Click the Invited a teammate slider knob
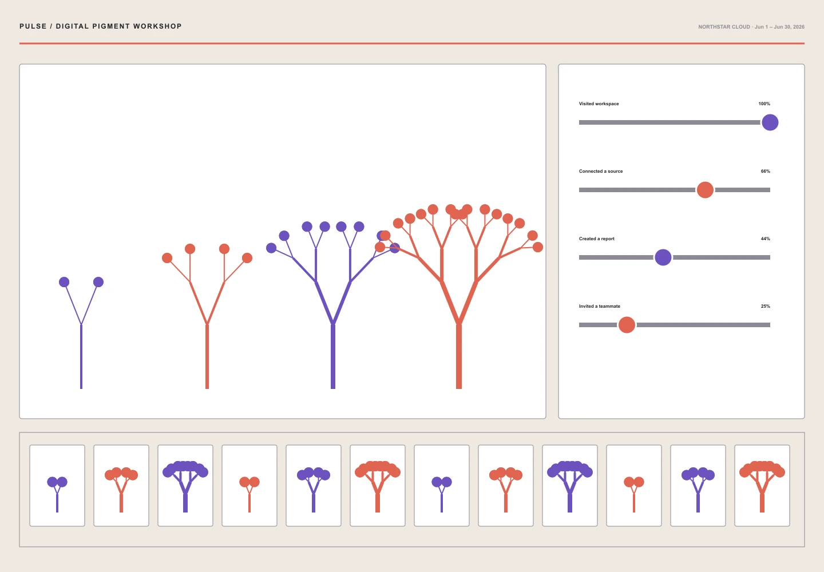824x572 pixels. coord(627,325)
